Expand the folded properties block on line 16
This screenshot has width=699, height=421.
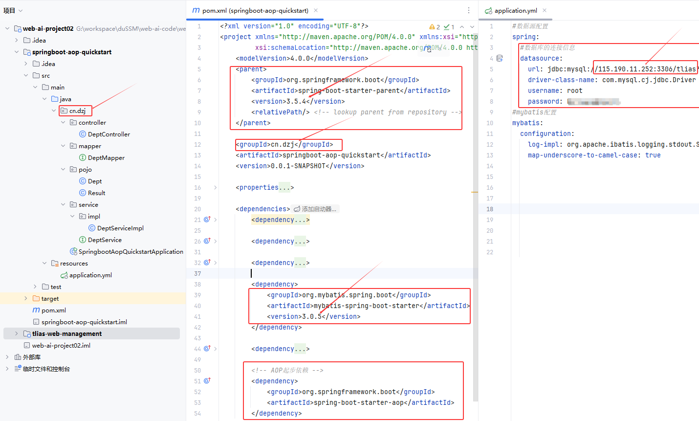[215, 187]
